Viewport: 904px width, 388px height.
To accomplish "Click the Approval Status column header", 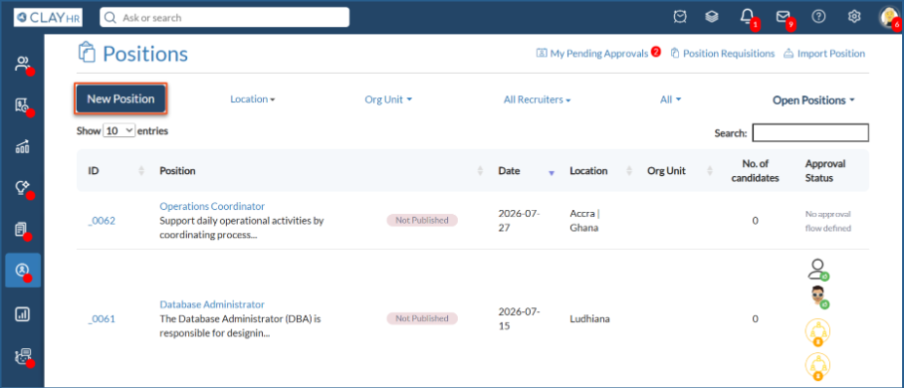I will pos(825,170).
